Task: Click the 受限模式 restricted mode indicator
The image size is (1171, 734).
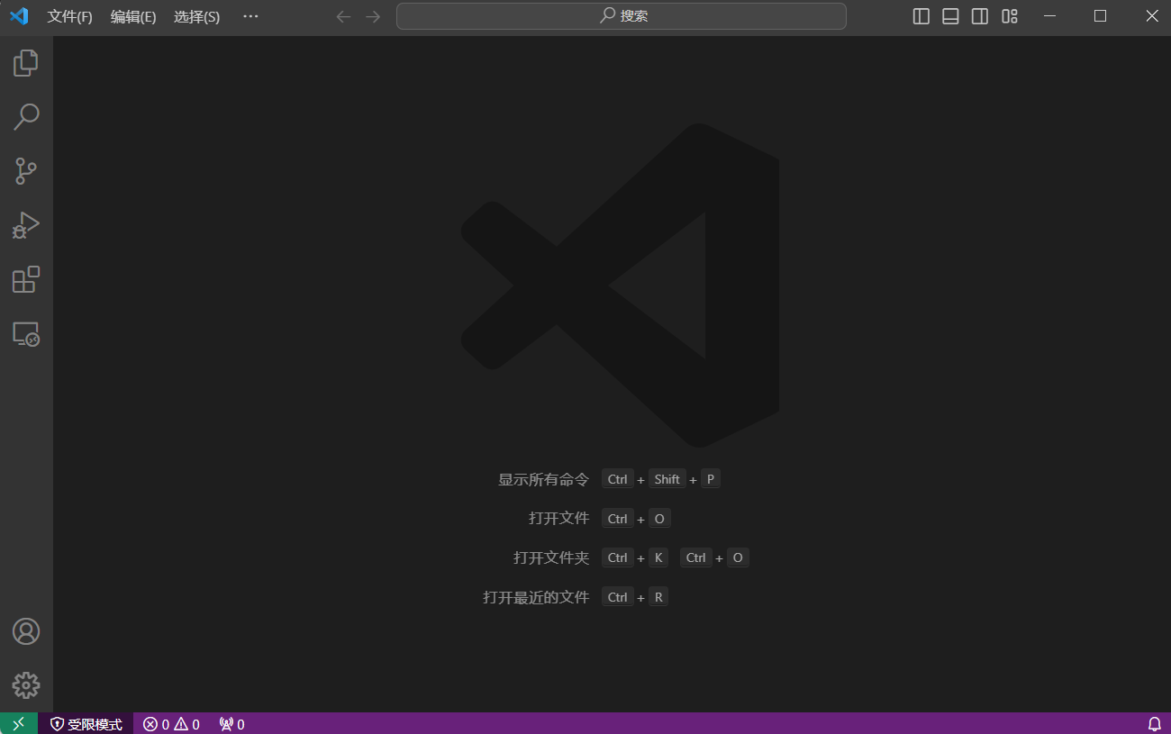Action: tap(86, 723)
